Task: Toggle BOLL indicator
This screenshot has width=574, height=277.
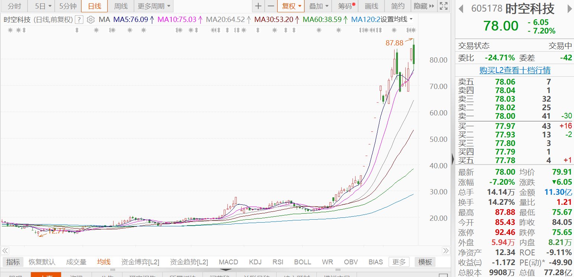Action: (x=302, y=262)
